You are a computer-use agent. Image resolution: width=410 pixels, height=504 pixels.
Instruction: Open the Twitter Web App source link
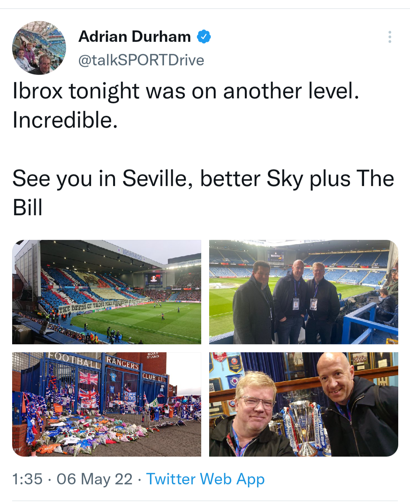pyautogui.click(x=205, y=479)
